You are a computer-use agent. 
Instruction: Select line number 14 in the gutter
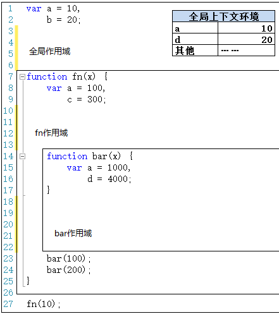8,156
